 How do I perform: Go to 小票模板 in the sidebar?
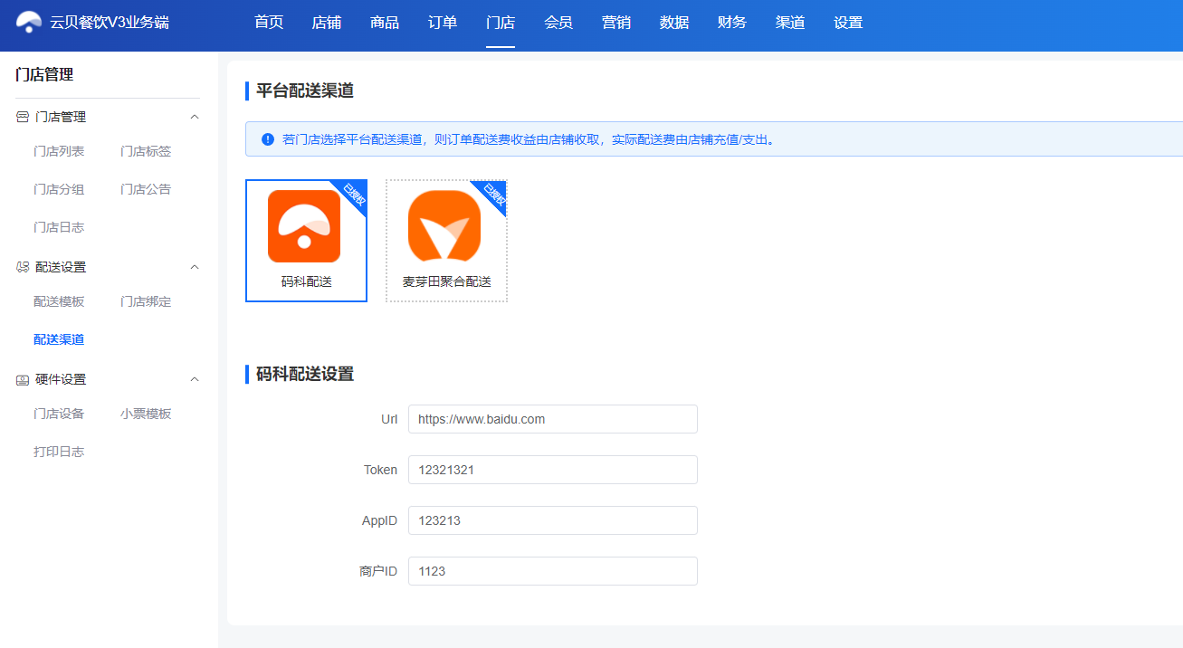point(146,415)
